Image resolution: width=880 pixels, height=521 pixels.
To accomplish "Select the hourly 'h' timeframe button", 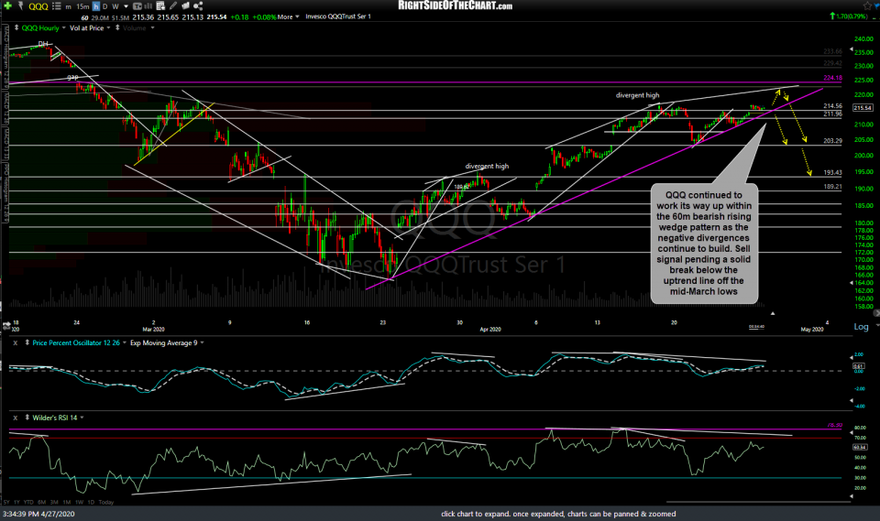I will [96, 6].
